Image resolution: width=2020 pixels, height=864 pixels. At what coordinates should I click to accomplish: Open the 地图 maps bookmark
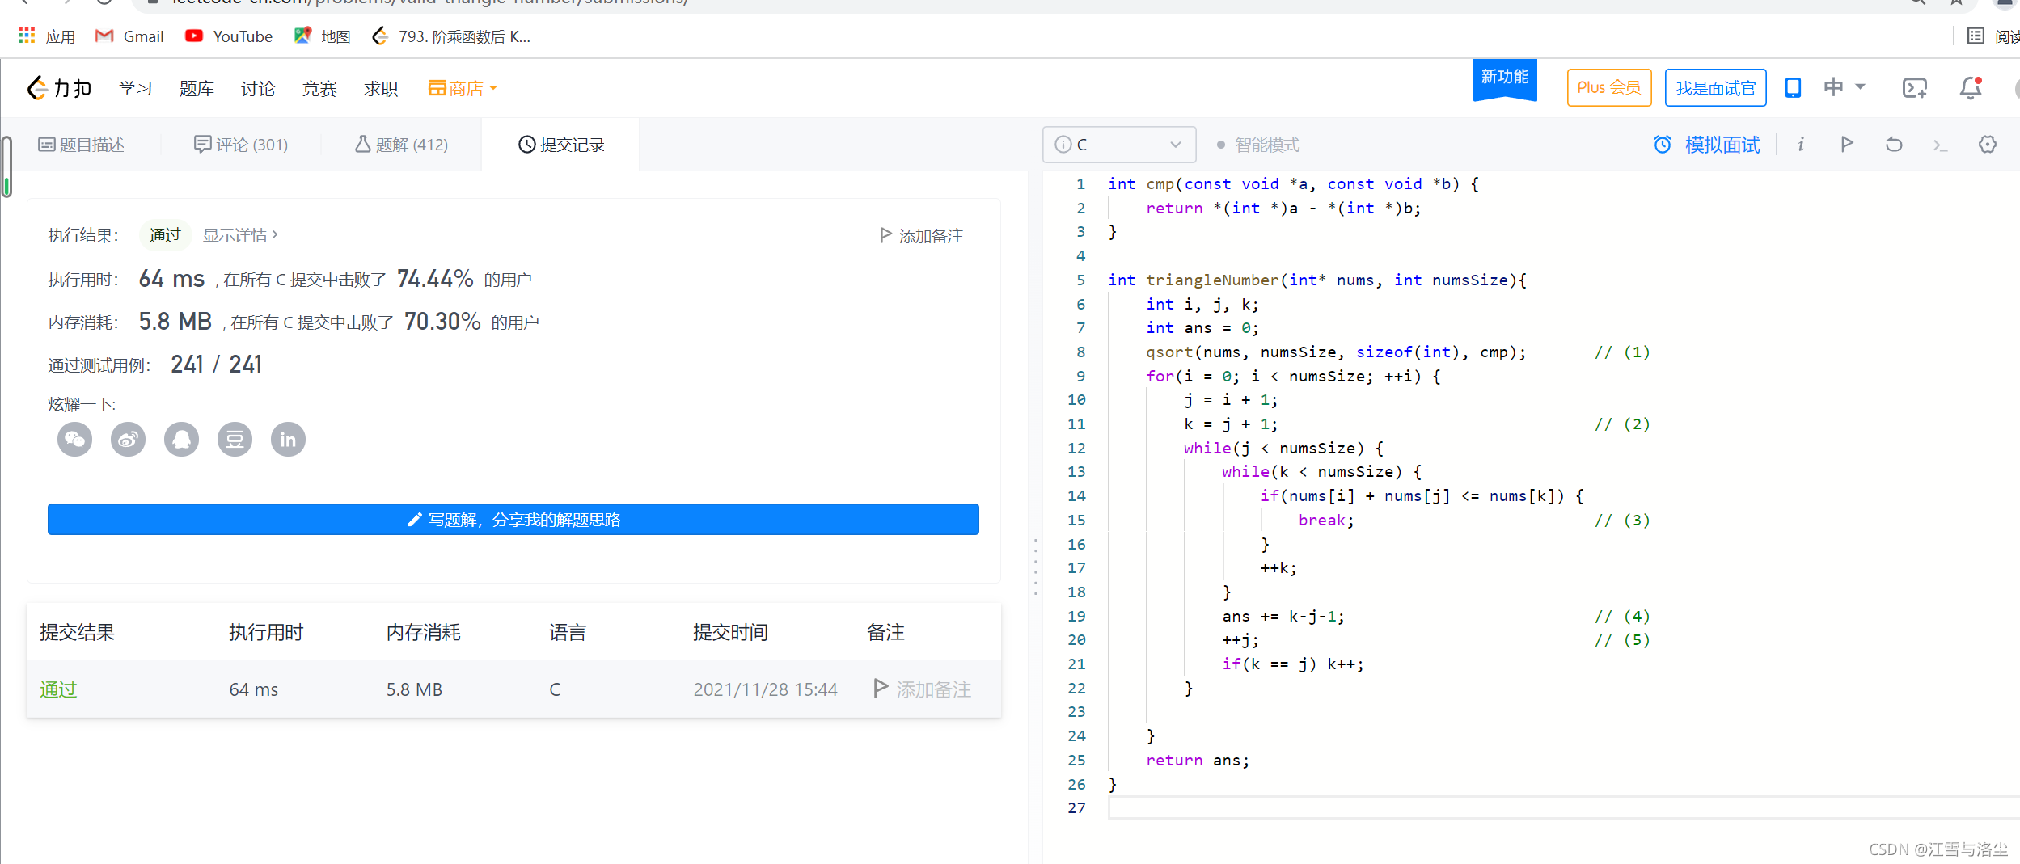click(x=323, y=36)
